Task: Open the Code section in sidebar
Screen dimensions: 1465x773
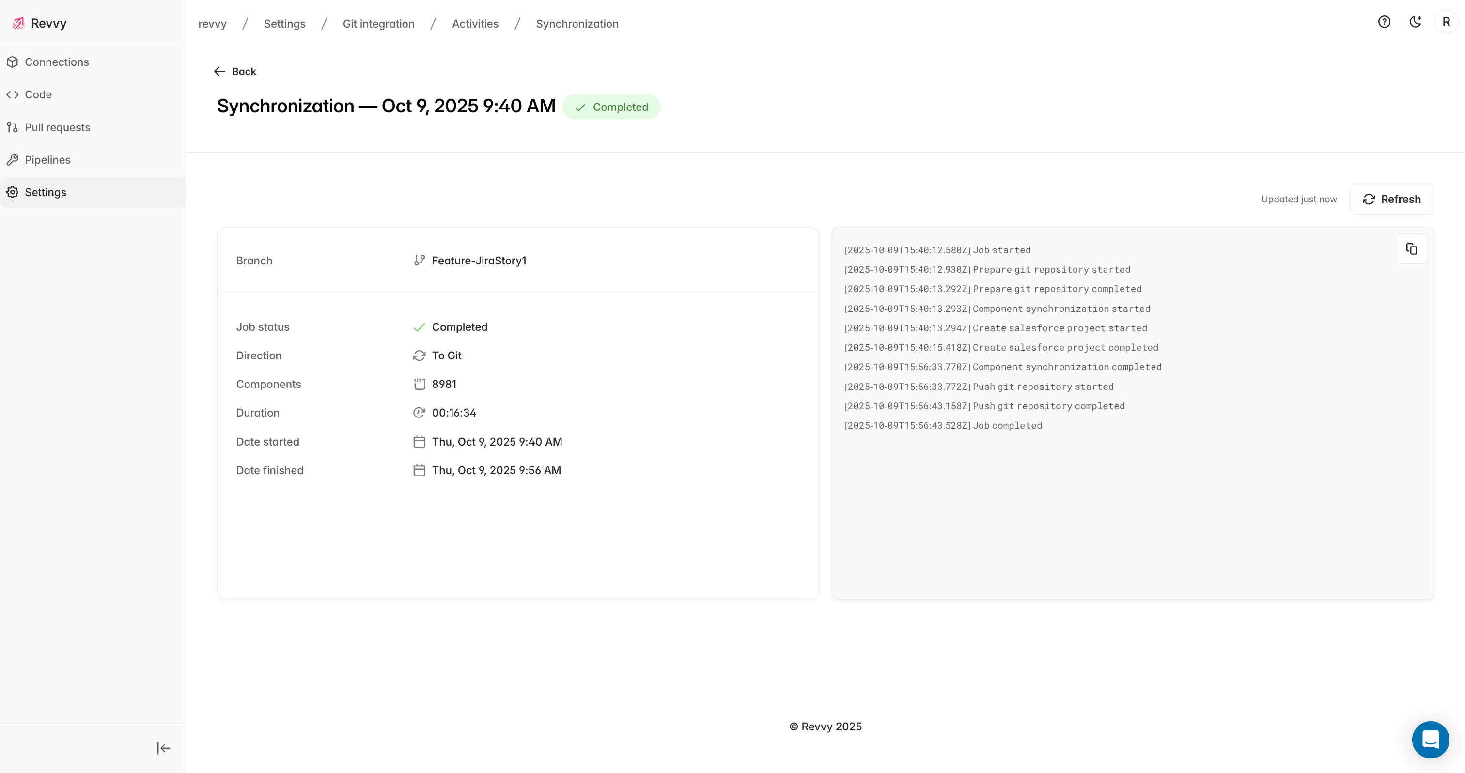Action: click(38, 94)
